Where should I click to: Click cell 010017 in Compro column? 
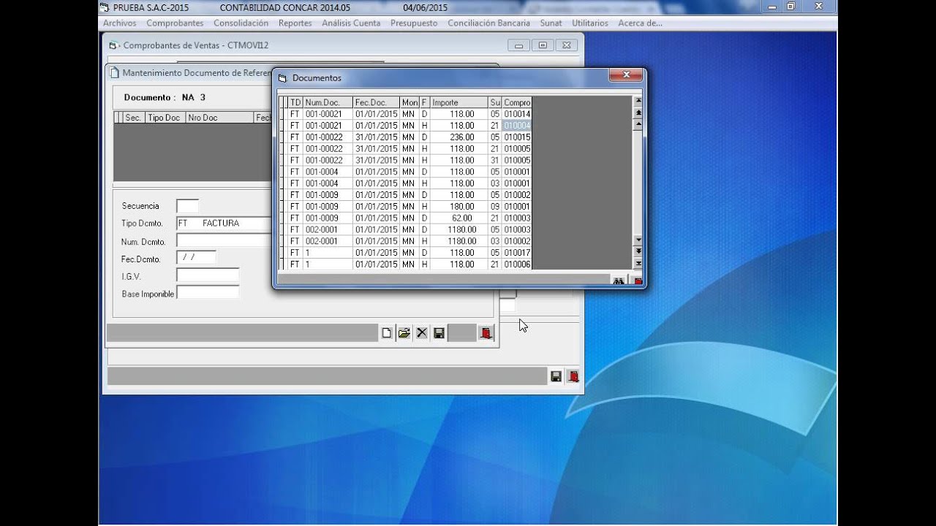517,253
